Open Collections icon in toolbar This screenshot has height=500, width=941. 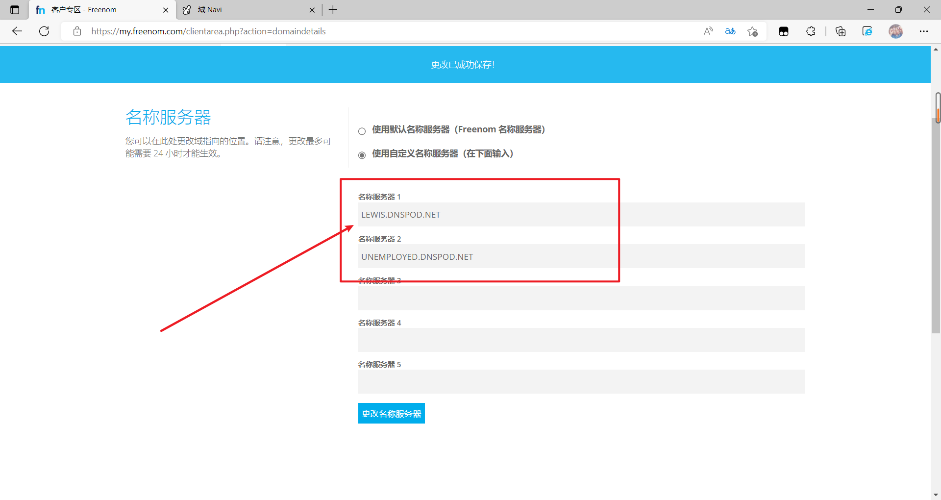[841, 31]
